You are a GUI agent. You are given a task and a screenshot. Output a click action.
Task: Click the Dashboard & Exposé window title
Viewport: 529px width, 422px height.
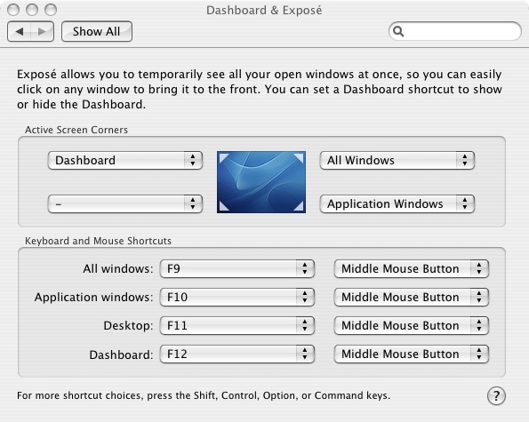264,10
